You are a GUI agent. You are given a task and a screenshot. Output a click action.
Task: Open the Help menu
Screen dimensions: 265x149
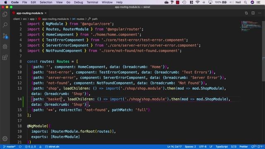coord(119,2)
